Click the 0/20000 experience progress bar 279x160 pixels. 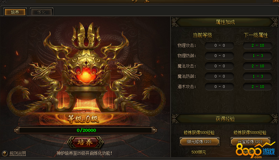pyautogui.click(x=86, y=130)
